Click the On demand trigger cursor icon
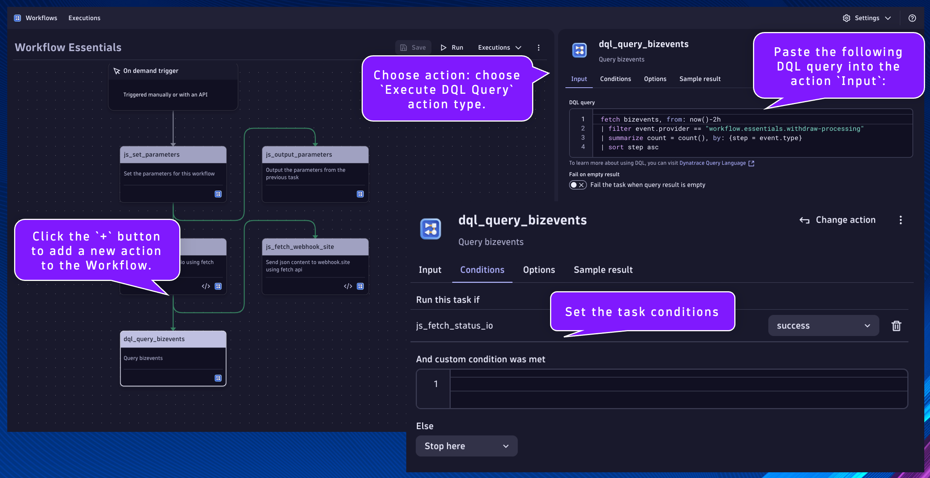The width and height of the screenshot is (930, 478). click(117, 71)
